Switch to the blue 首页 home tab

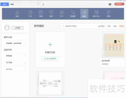(x=5, y=4)
